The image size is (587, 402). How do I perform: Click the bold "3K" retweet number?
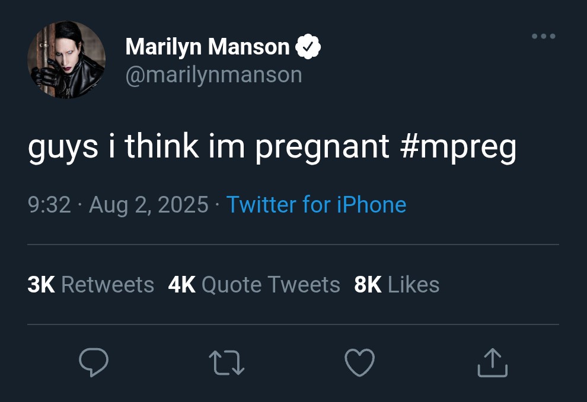coord(41,285)
